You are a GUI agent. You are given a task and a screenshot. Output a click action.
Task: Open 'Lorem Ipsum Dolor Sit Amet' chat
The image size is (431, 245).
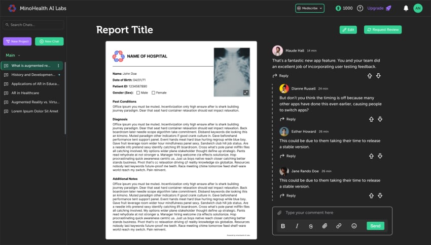coord(32,111)
